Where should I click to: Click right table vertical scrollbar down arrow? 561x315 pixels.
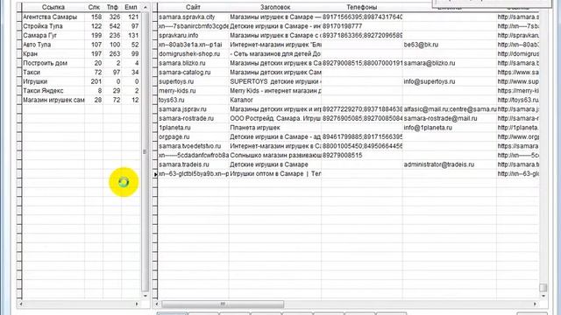(543, 296)
